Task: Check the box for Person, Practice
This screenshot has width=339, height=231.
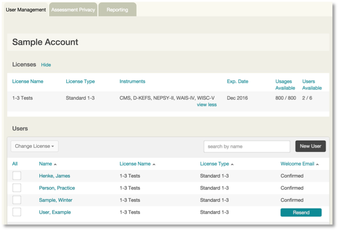Action: tap(17, 188)
